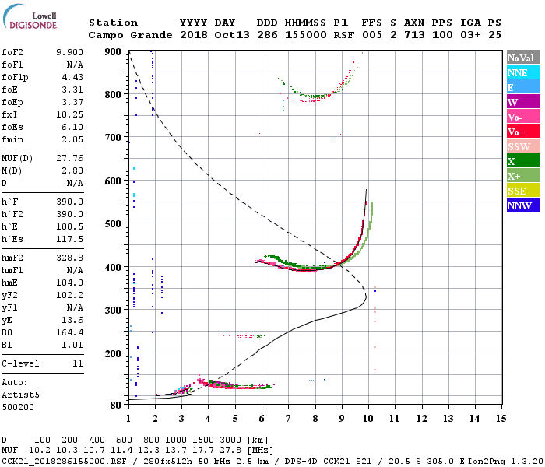Click the M(D) value 2.80
545x467 pixels.
pyautogui.click(x=72, y=170)
